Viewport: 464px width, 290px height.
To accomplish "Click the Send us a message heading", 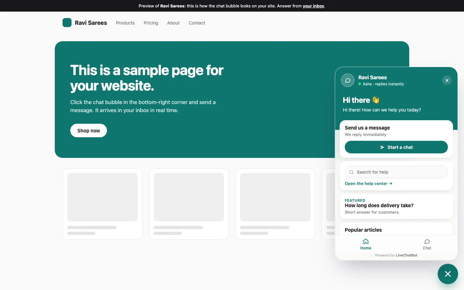I will point(367,128).
